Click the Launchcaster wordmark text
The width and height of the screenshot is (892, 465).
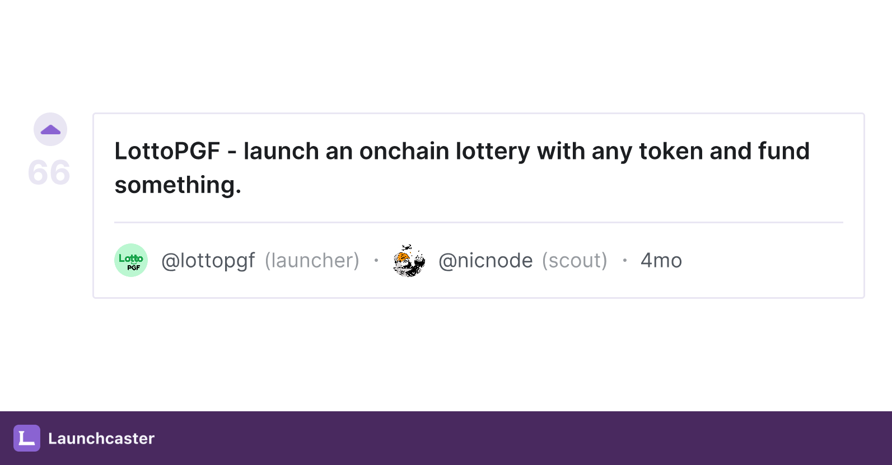click(101, 438)
